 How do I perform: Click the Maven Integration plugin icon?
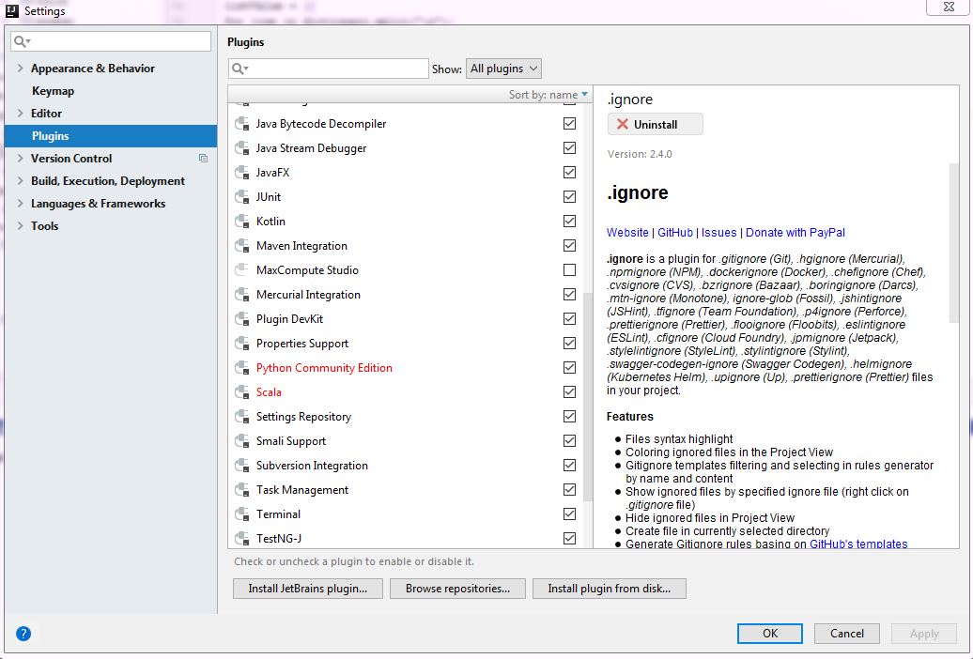242,246
